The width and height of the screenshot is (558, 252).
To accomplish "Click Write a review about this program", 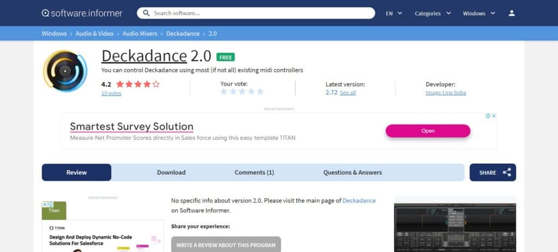I will [226, 245].
